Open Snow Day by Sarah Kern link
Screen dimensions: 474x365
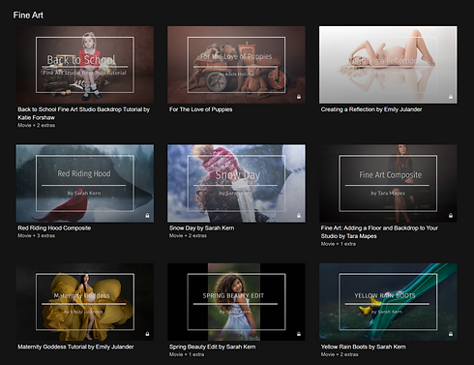click(x=202, y=228)
